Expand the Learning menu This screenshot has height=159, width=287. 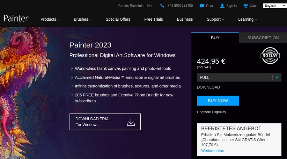pos(247,19)
